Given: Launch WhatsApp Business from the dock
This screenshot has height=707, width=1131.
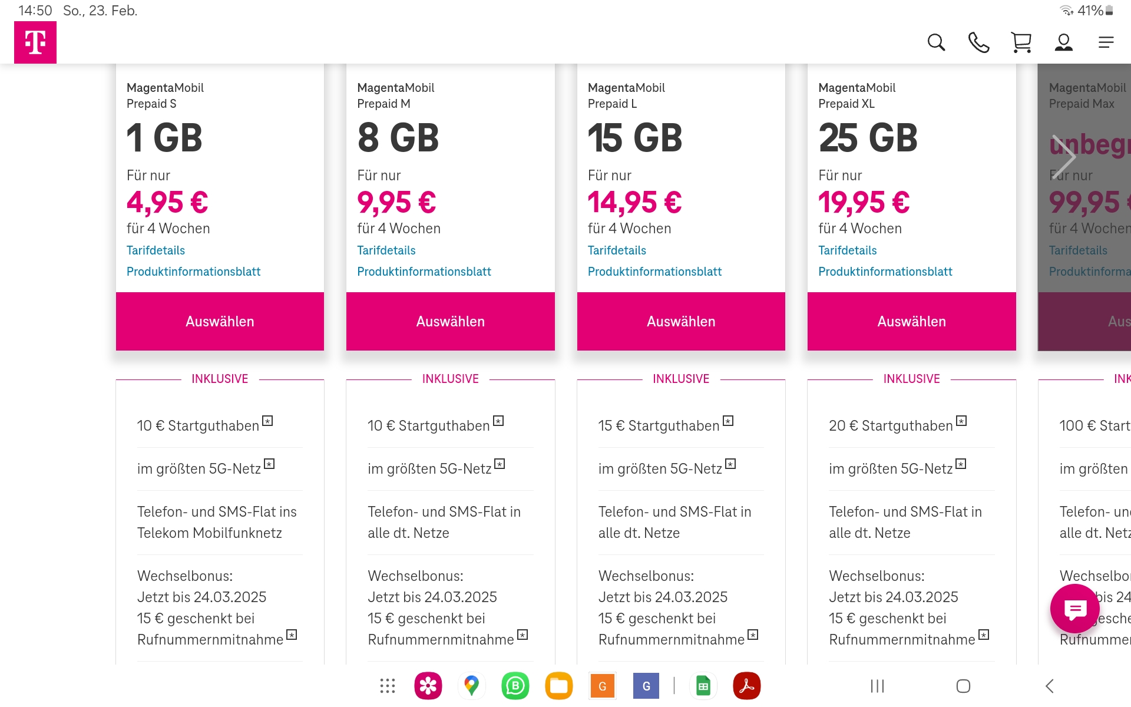Looking at the screenshot, I should [515, 686].
